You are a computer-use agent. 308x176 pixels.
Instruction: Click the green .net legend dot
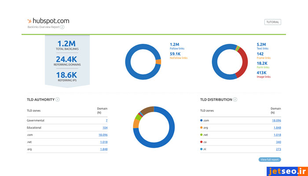point(201,135)
